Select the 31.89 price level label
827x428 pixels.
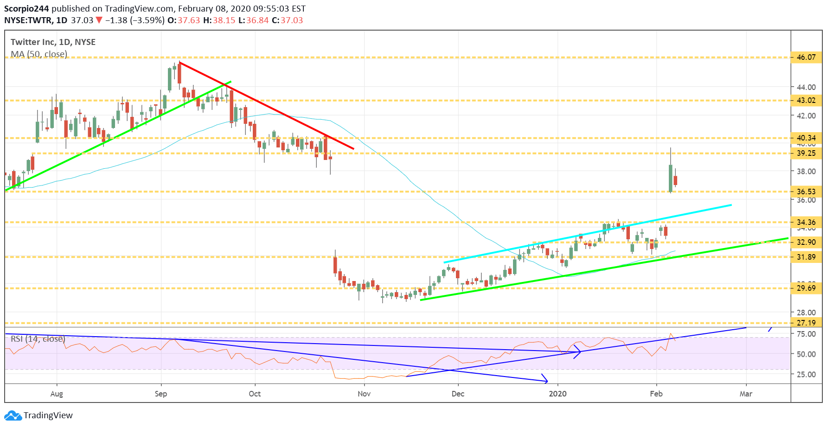coord(806,257)
